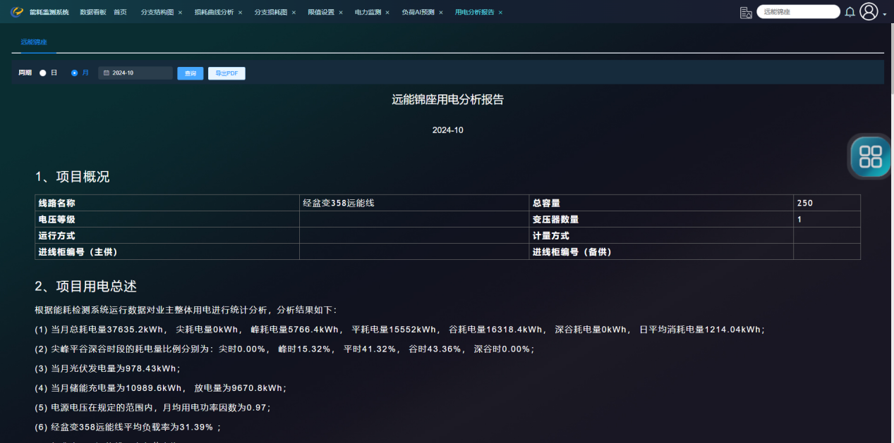Click calendar icon in the date field
The image size is (894, 443).
(x=107, y=73)
